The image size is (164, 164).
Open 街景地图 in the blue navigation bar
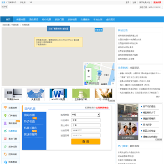point(21,20)
